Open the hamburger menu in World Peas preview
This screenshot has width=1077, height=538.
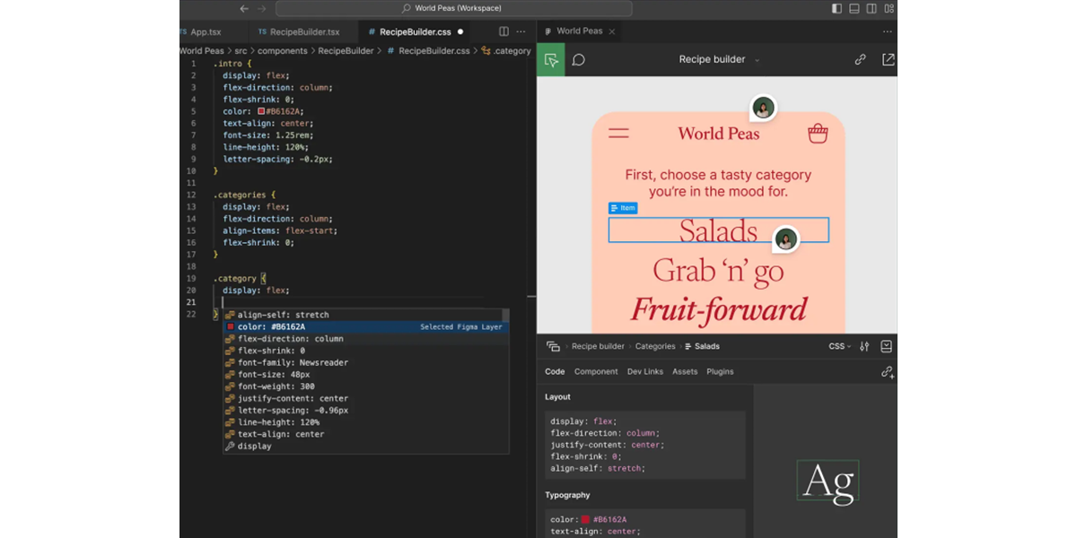[618, 134]
